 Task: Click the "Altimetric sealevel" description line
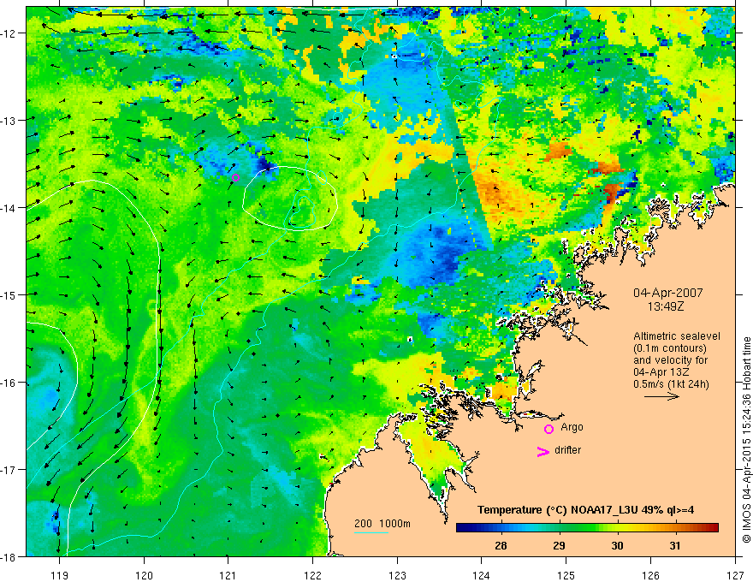[677, 336]
